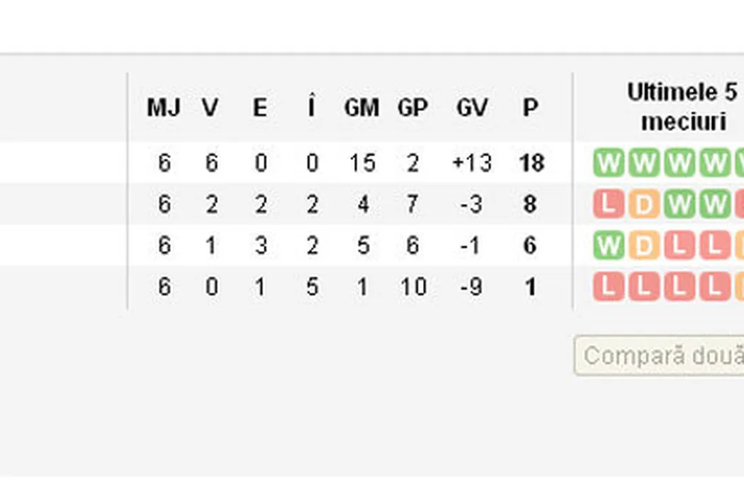Click the E draws column header
The width and height of the screenshot is (744, 496).
[260, 108]
